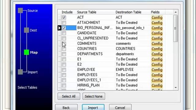Screen dimensions: 196x110
Task: Open Config for the EMPLOYEES table
Action: [x=157, y=75]
